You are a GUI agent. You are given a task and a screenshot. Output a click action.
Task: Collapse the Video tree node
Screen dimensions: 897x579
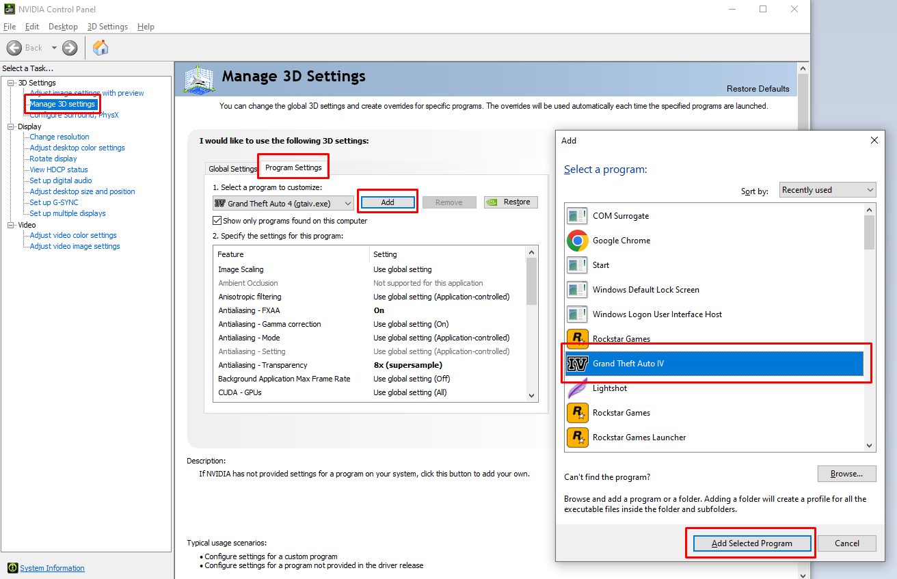pyautogui.click(x=10, y=225)
